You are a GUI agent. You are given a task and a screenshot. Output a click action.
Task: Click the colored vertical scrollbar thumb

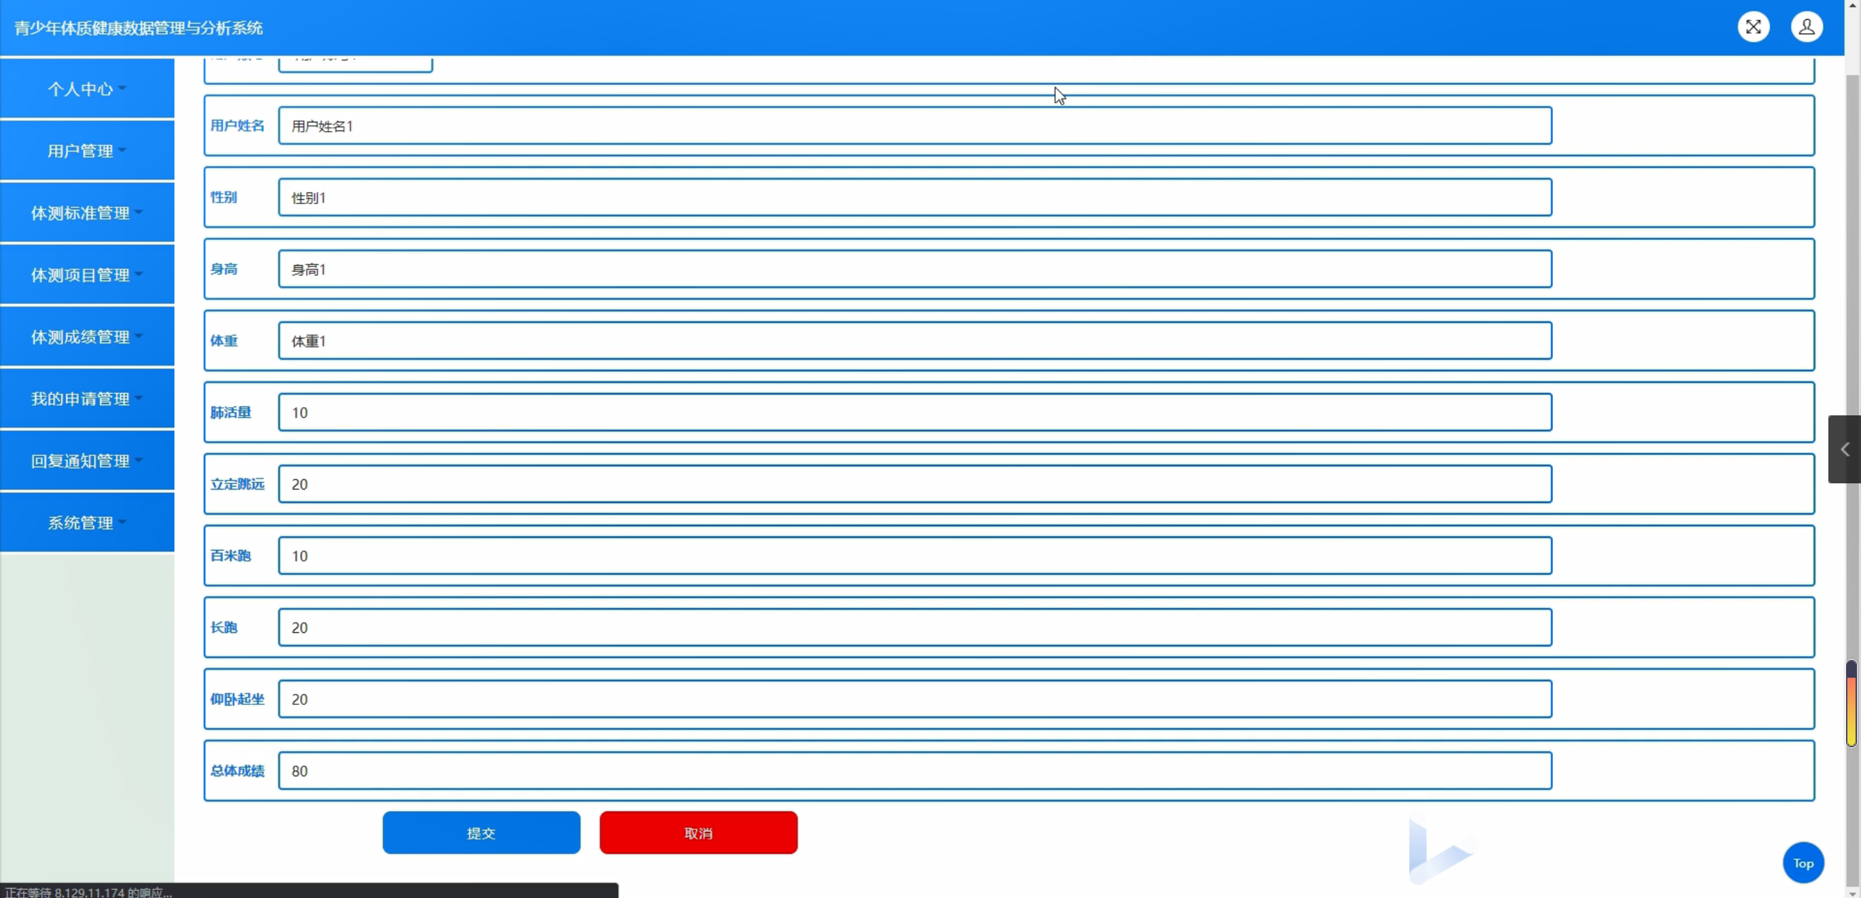(1851, 704)
